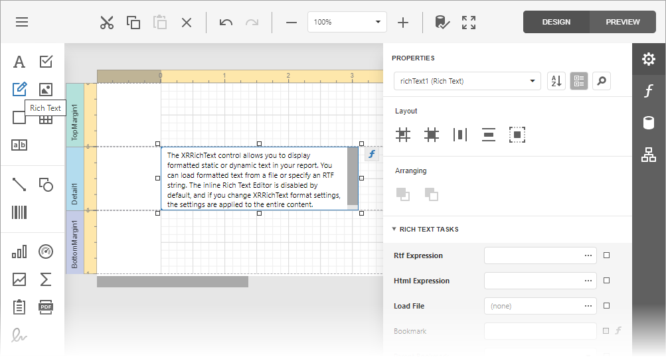The width and height of the screenshot is (666, 357).
Task: Select the TopMargin1 band label
Action: pos(75,115)
